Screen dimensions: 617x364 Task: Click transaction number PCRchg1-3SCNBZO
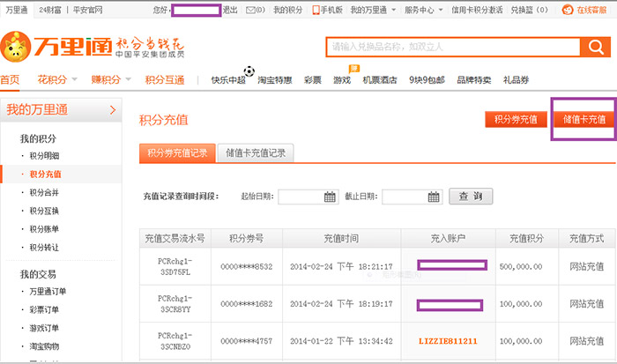point(175,341)
